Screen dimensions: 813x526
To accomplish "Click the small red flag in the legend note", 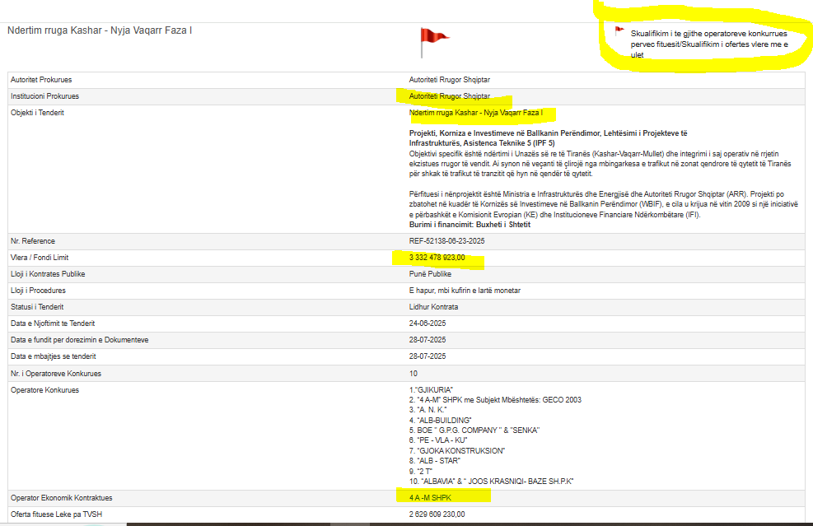I will pyautogui.click(x=619, y=31).
